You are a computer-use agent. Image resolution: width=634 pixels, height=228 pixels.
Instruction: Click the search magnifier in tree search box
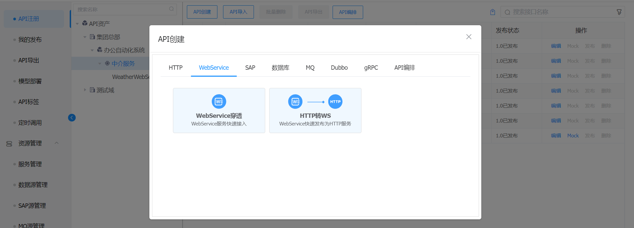[171, 9]
